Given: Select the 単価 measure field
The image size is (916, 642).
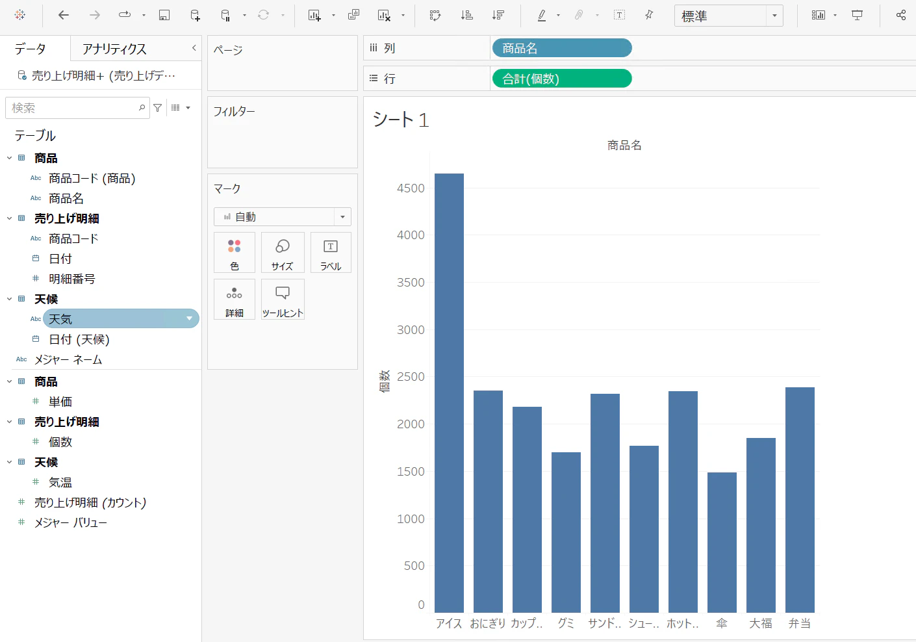Looking at the screenshot, I should [60, 402].
